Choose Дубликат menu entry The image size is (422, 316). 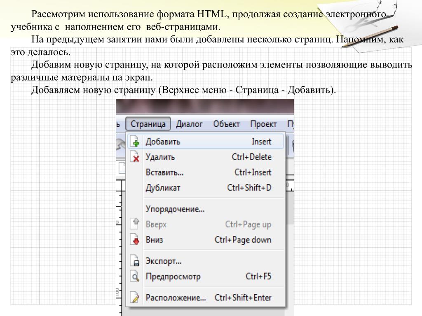click(x=163, y=188)
